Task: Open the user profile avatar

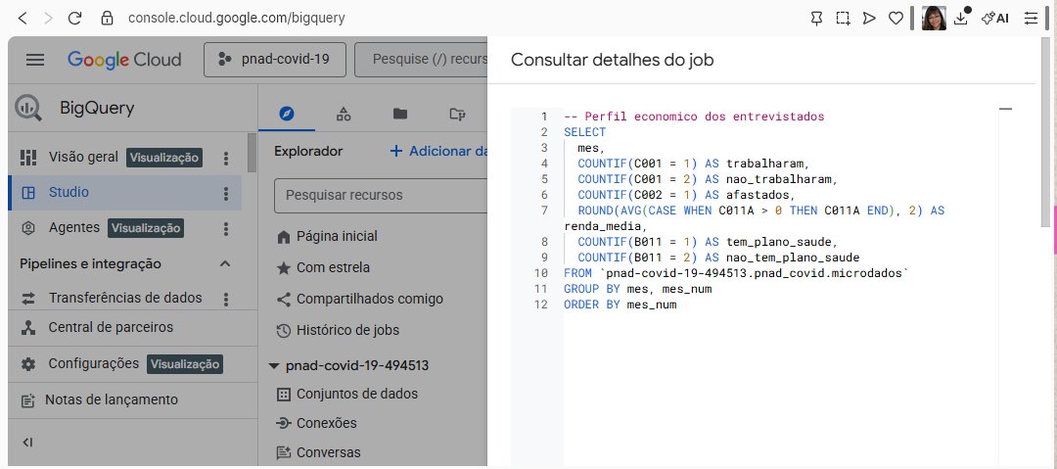Action: click(x=934, y=19)
